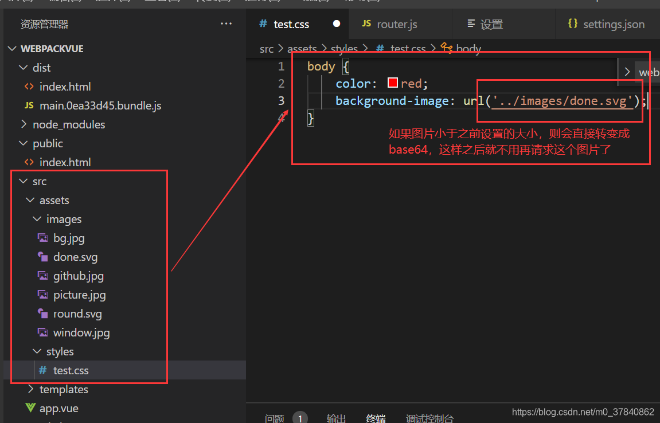This screenshot has height=423, width=660.
Task: Click the 资源管理器 explorer title
Action: point(45,24)
